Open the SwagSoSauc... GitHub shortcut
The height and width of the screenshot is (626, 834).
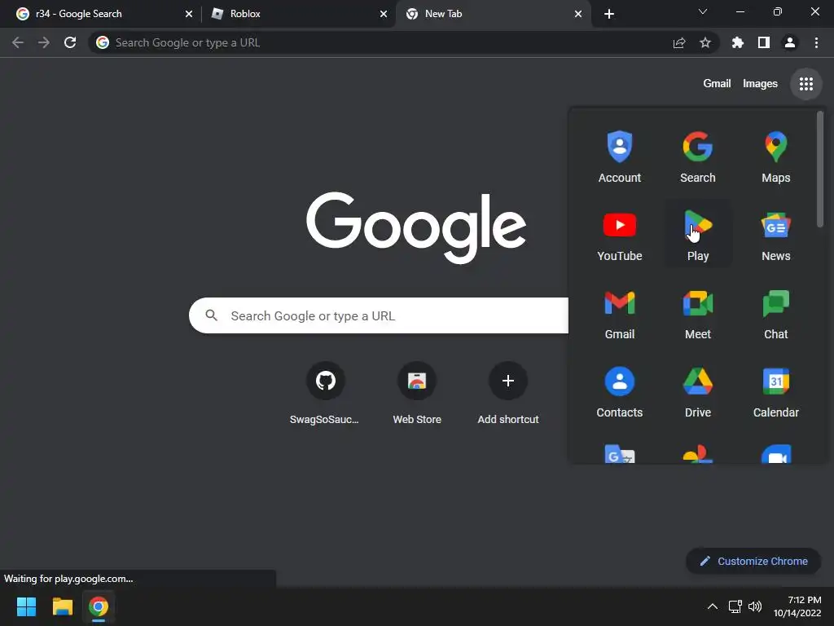pos(324,393)
